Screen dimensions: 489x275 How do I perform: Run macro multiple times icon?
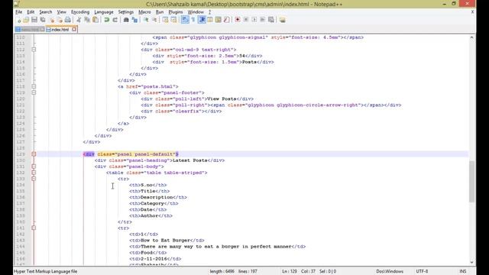tap(263, 20)
